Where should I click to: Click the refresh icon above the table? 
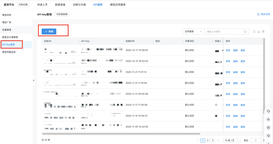(254, 32)
